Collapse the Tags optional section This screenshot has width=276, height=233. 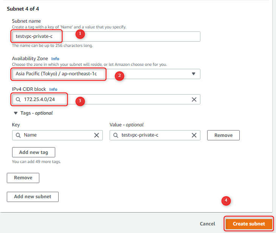(16, 113)
